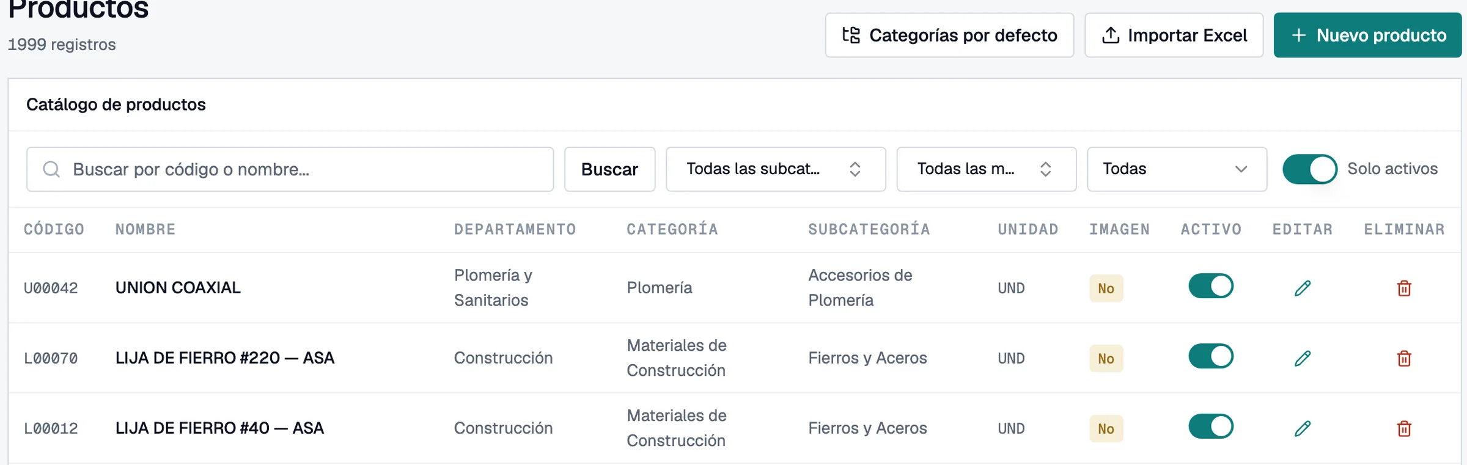
Task: Open the Todas las m... dropdown
Action: [986, 169]
